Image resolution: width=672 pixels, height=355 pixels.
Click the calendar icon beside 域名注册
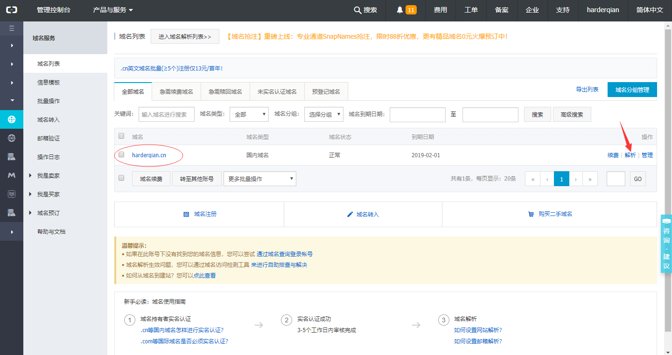(186, 214)
